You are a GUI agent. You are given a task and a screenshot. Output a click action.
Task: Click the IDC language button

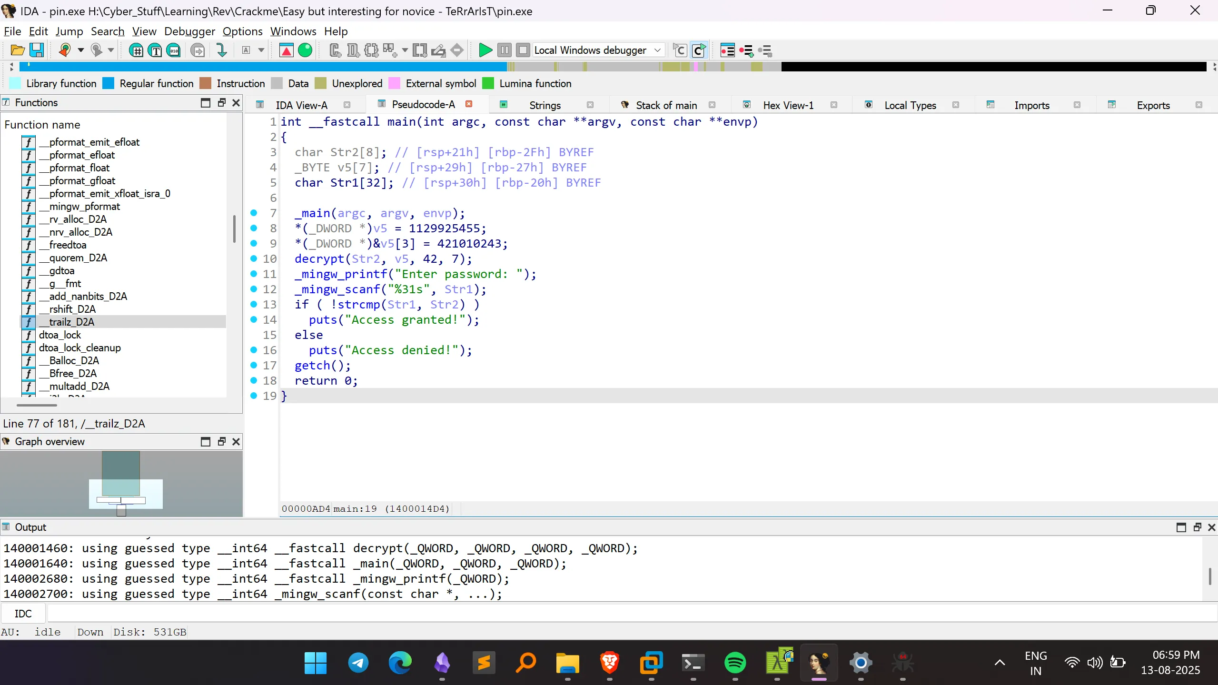23,614
